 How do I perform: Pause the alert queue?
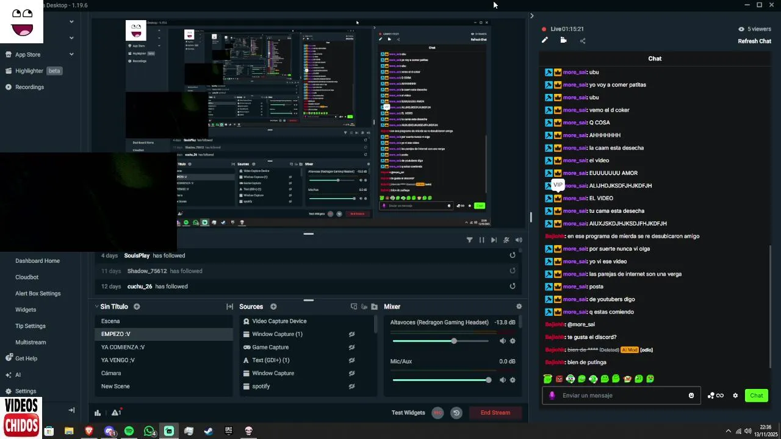(481, 240)
